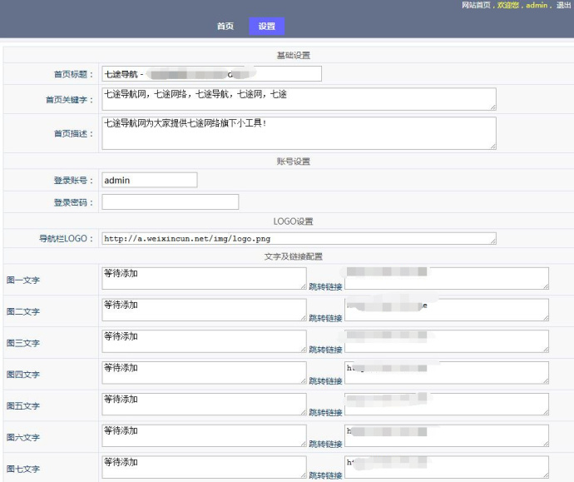
Task: Click the 基础设置 section heading
Action: pyautogui.click(x=293, y=55)
